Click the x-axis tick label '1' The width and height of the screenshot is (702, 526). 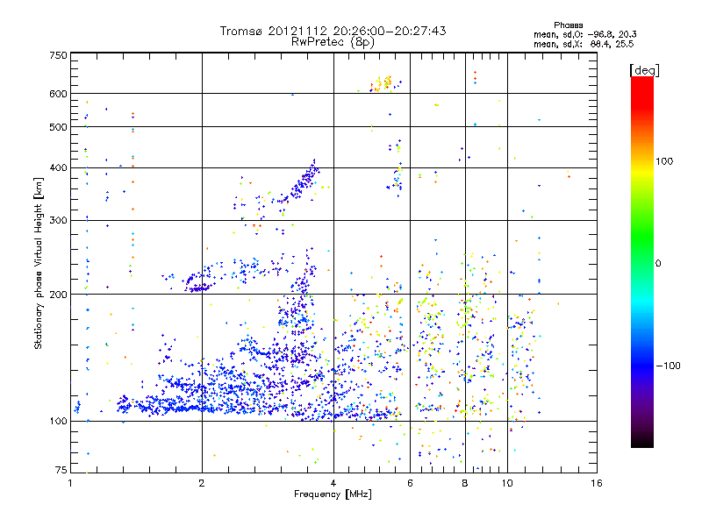70,483
